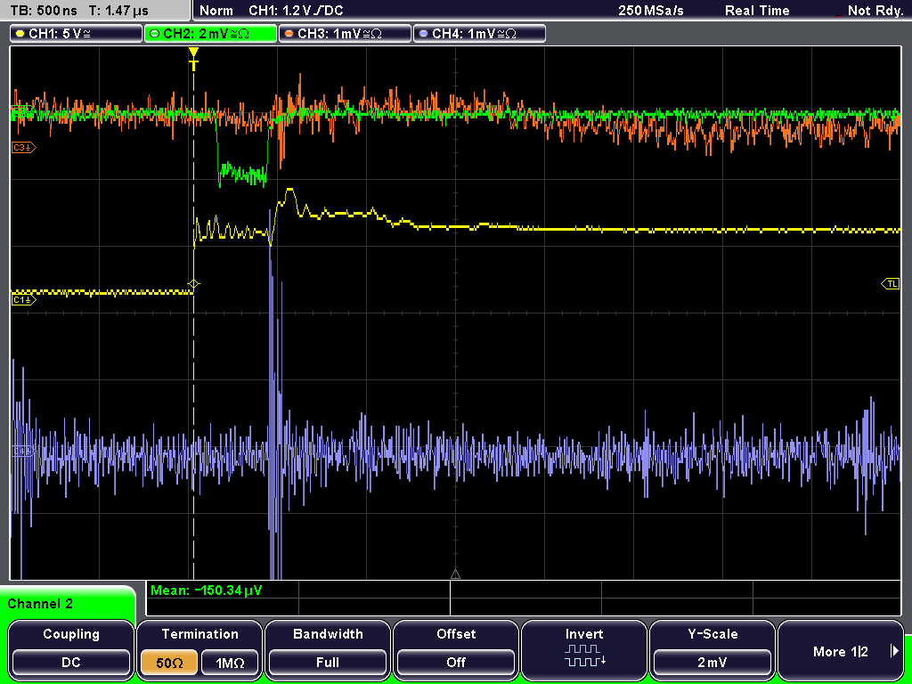
Task: Click the More menu arrow icon
Action: pos(894,651)
